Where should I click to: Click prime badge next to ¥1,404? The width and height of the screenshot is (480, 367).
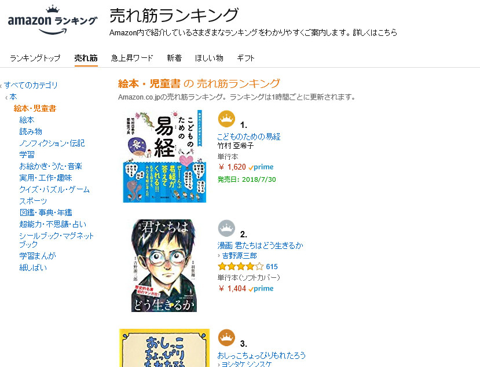click(261, 289)
